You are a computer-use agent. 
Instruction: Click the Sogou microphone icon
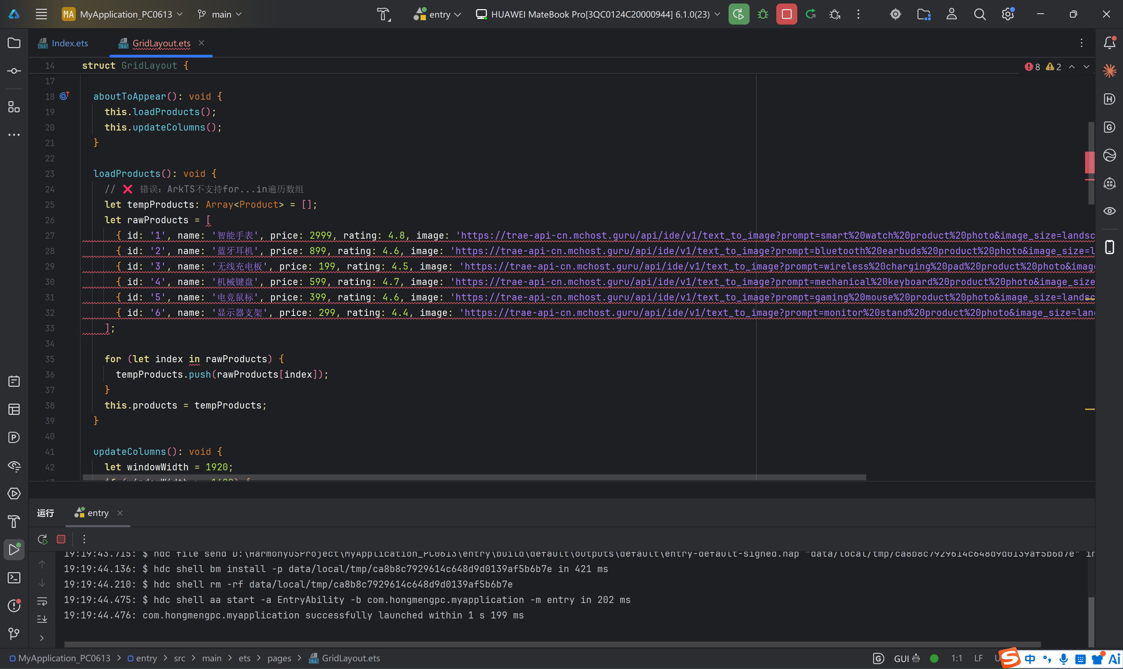(1063, 658)
